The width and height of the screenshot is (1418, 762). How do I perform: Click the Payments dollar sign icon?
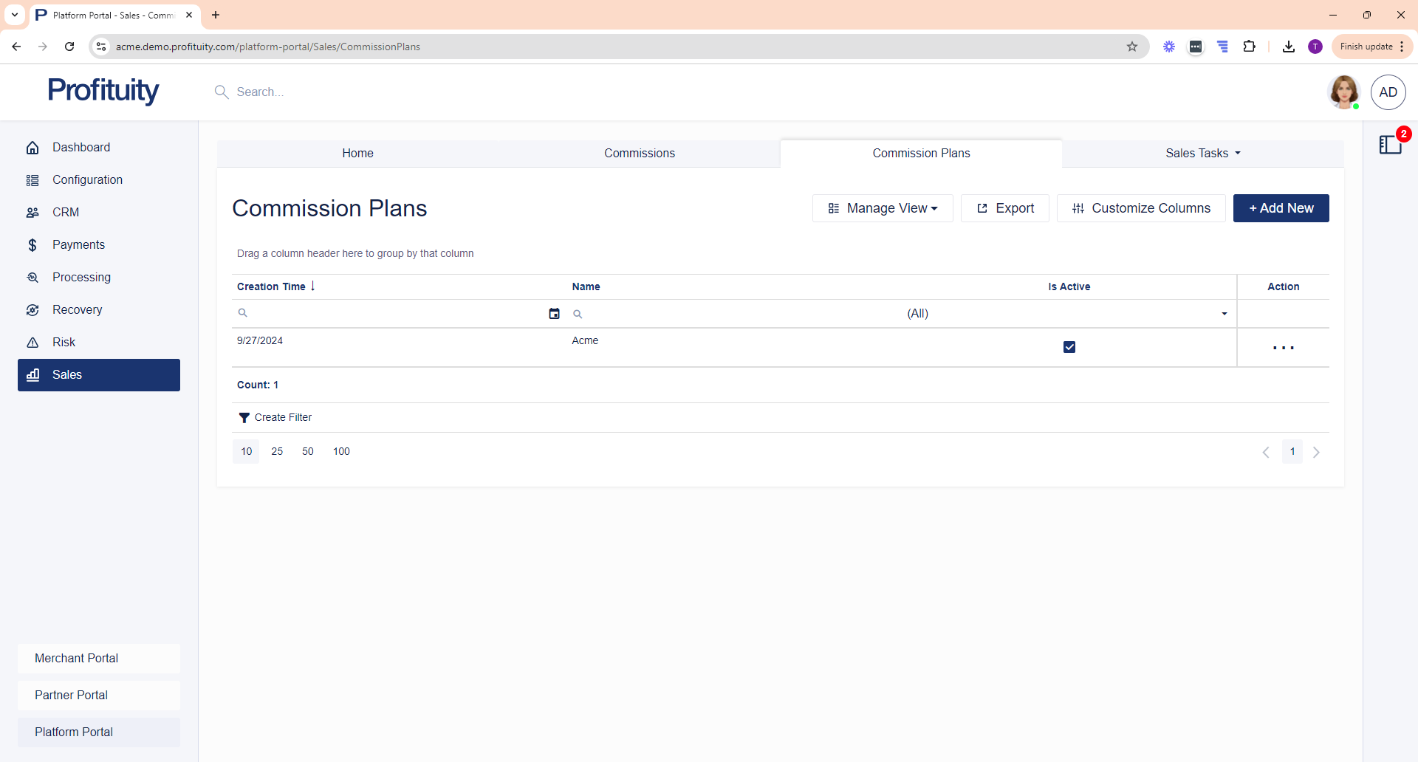32,245
